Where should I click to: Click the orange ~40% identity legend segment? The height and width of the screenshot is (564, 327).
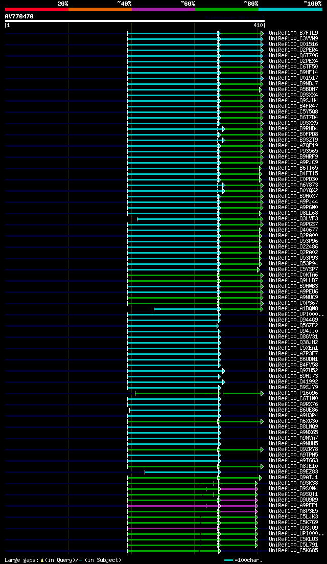click(100, 9)
